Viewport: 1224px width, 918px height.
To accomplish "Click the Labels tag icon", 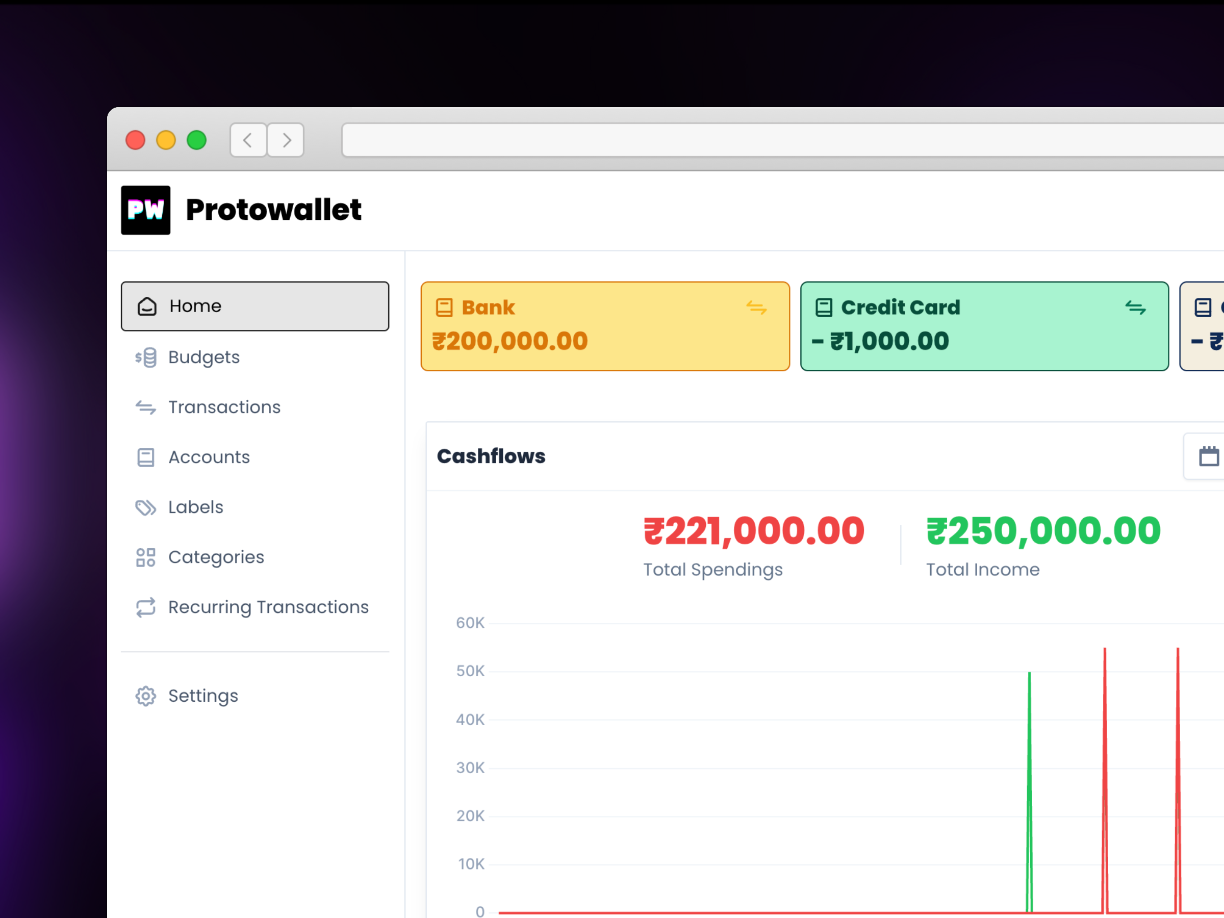I will [145, 507].
